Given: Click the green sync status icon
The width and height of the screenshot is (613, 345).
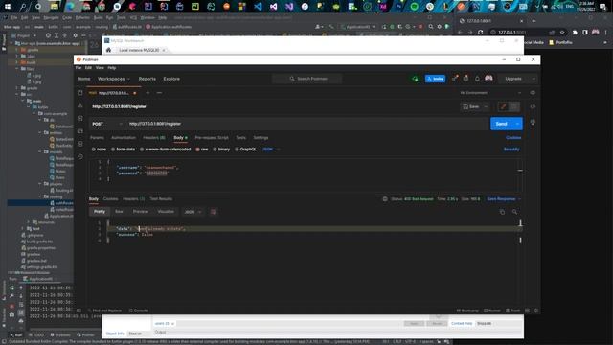Looking at the screenshot, I should click(415, 79).
